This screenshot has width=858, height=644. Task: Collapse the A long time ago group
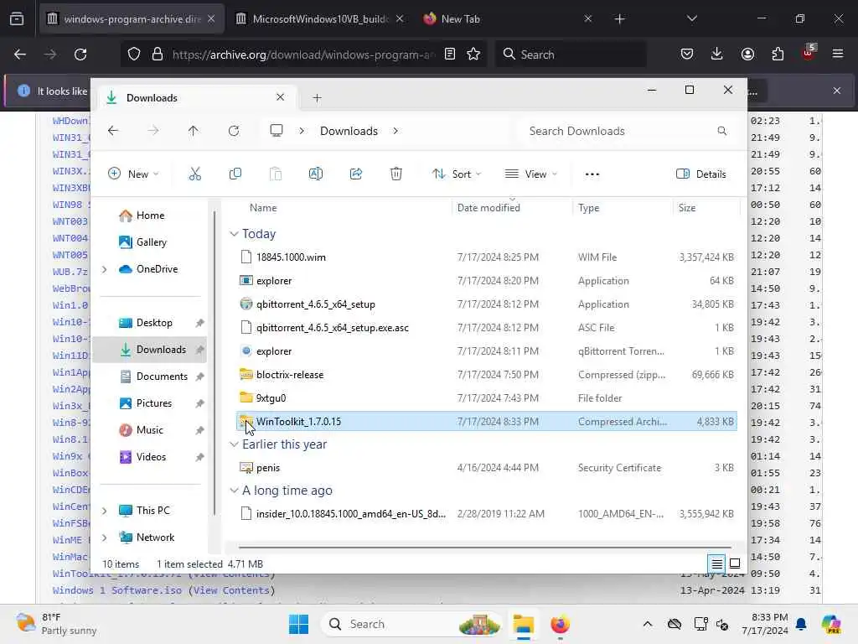[x=234, y=490]
